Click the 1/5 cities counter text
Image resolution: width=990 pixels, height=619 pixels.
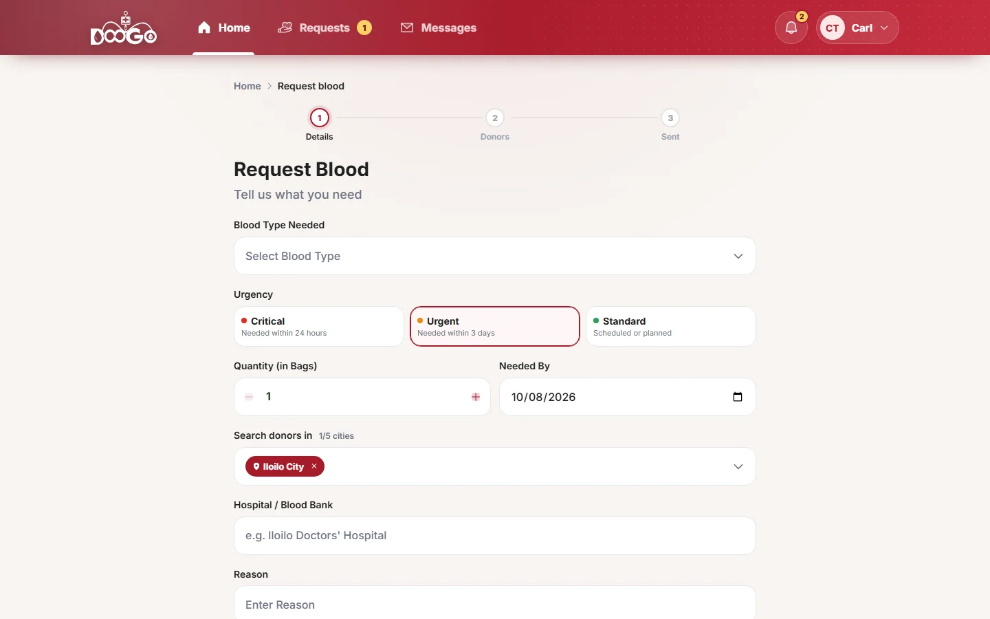click(x=336, y=436)
